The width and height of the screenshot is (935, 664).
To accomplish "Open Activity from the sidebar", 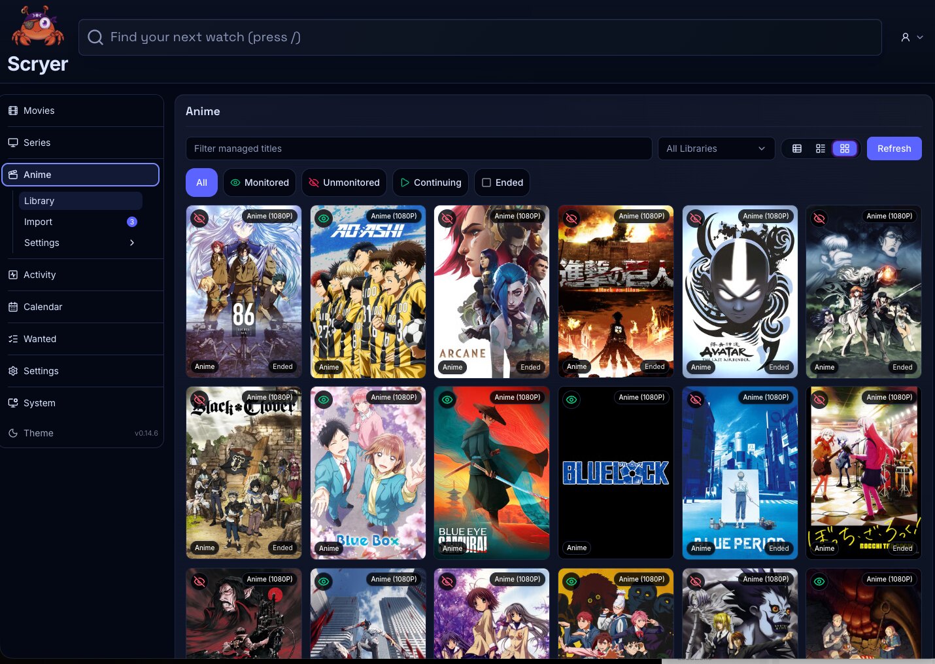I will (x=82, y=275).
